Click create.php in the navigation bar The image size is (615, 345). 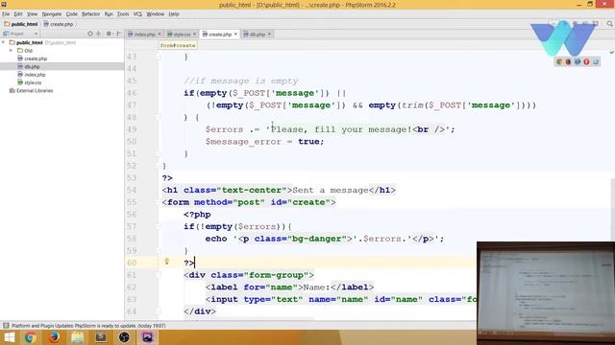(59, 24)
